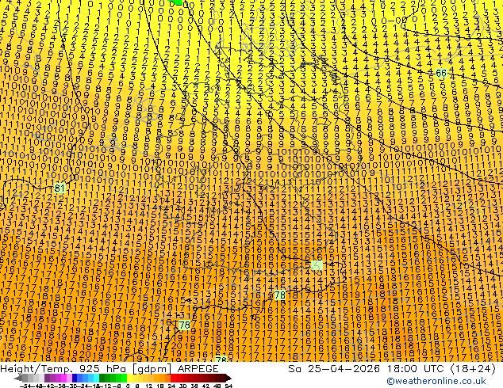The width and height of the screenshot is (503, 388).
Task: Click the 66 contour height label
Action: click(x=441, y=74)
